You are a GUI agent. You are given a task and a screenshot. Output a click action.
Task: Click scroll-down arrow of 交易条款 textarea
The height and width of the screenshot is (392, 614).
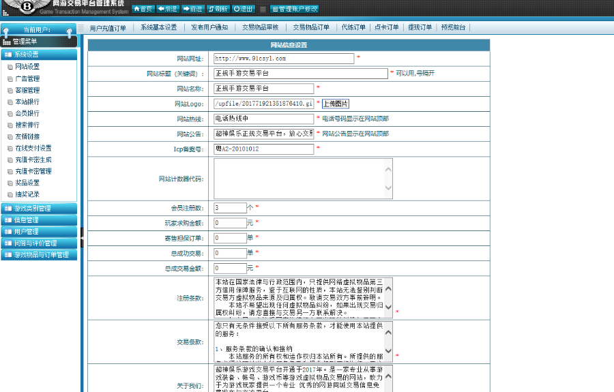pyautogui.click(x=388, y=351)
